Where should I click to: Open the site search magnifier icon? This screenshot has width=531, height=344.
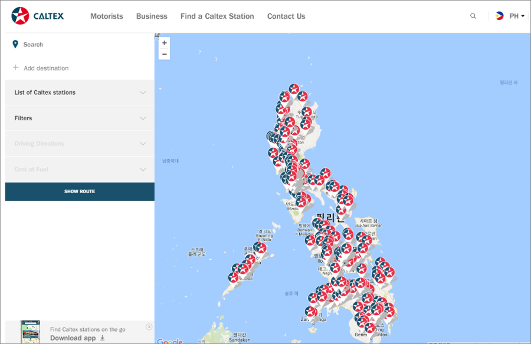pyautogui.click(x=473, y=16)
